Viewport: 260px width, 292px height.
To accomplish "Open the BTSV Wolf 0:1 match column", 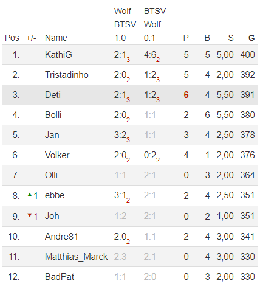I will tap(155, 24).
